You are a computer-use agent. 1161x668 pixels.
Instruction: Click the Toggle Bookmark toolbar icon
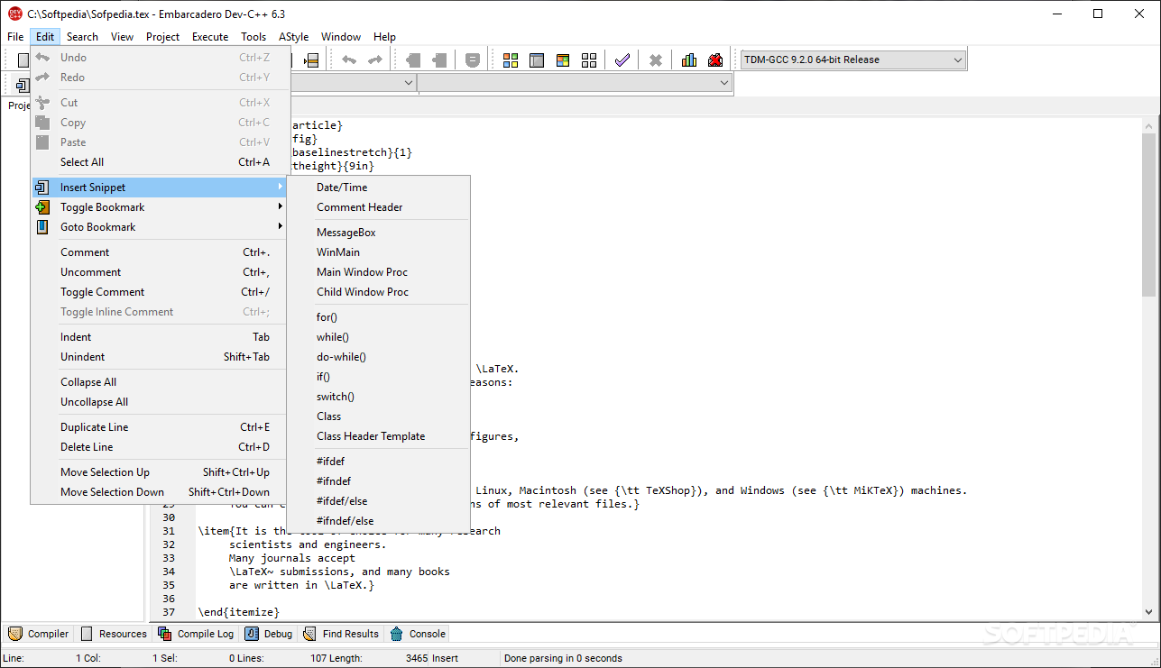click(x=413, y=60)
